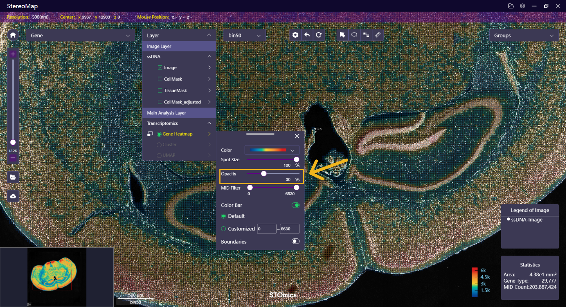Collapse the Transcriptomics section
Screen dimensions: 566x307
pyautogui.click(x=209, y=123)
